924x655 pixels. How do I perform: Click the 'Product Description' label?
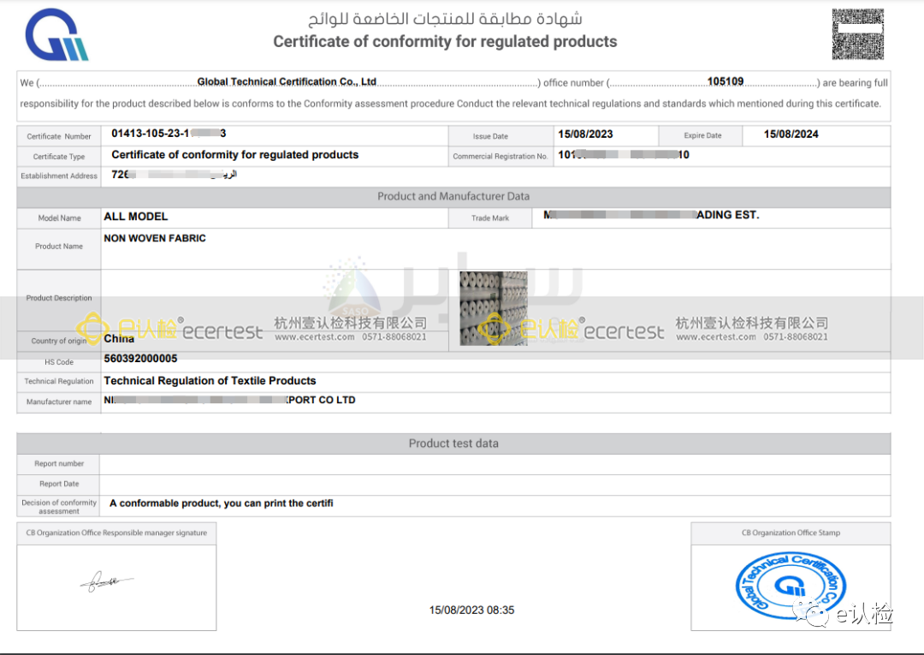[x=59, y=298]
